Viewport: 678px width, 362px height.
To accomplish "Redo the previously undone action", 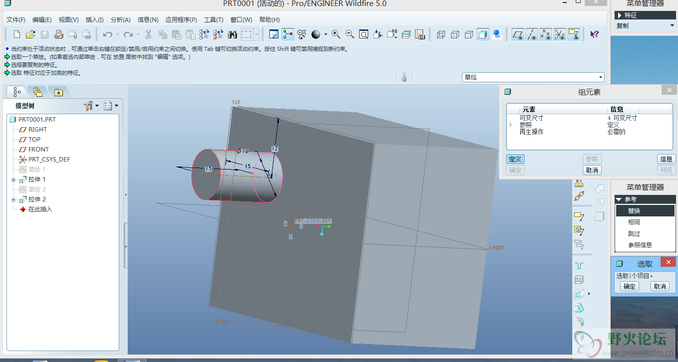I will coord(128,34).
